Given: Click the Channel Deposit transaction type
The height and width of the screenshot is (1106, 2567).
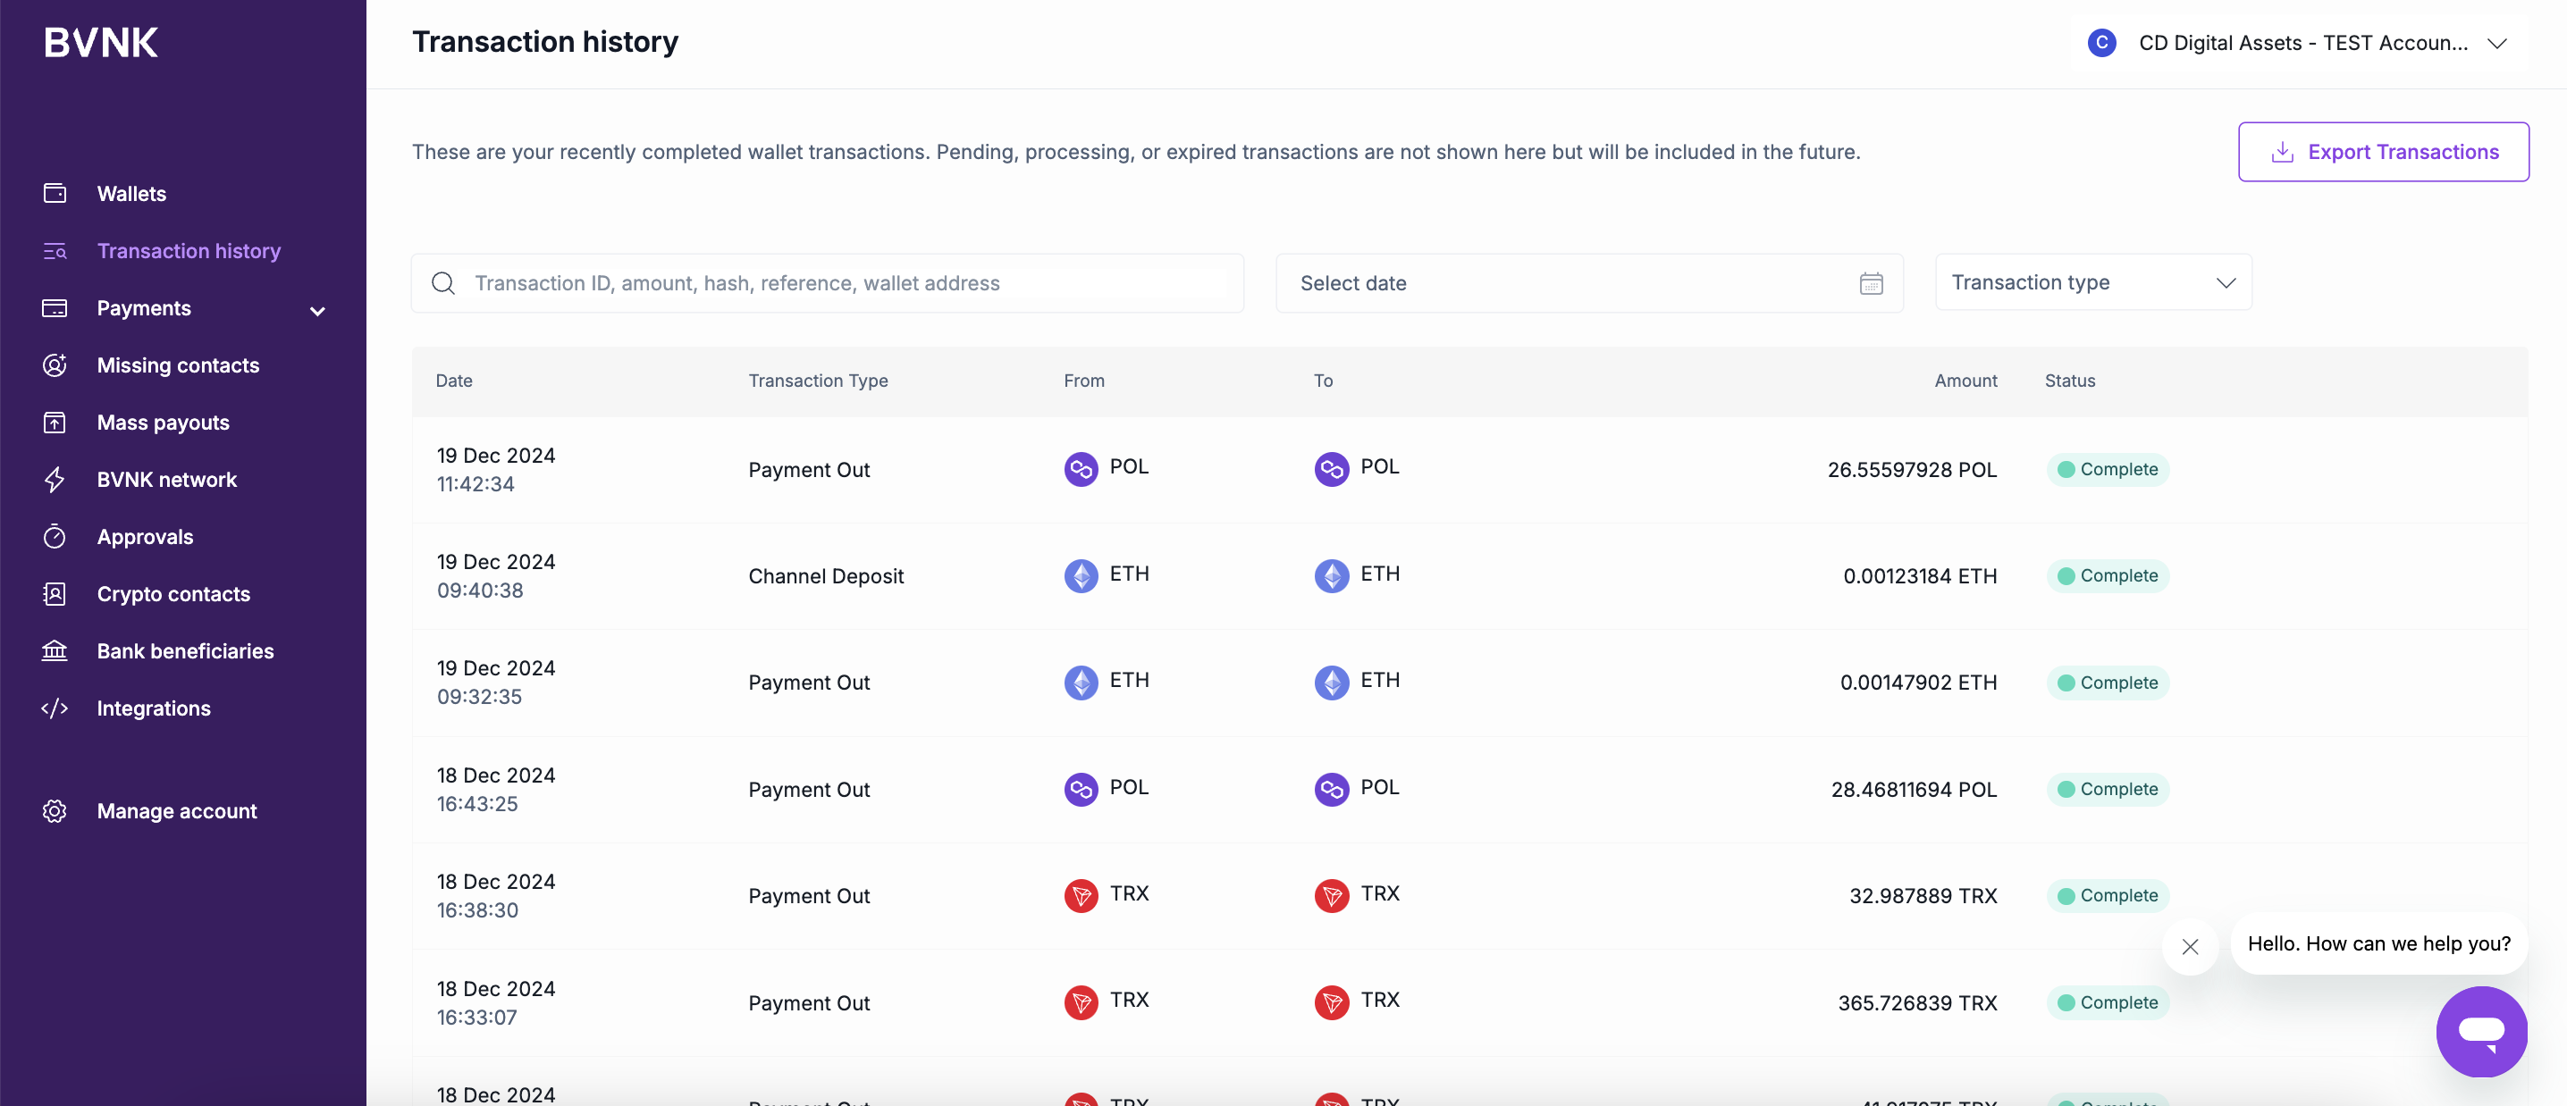Looking at the screenshot, I should [x=825, y=576].
